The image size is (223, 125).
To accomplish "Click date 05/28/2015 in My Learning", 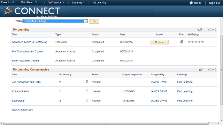I will pyautogui.click(x=126, y=42).
